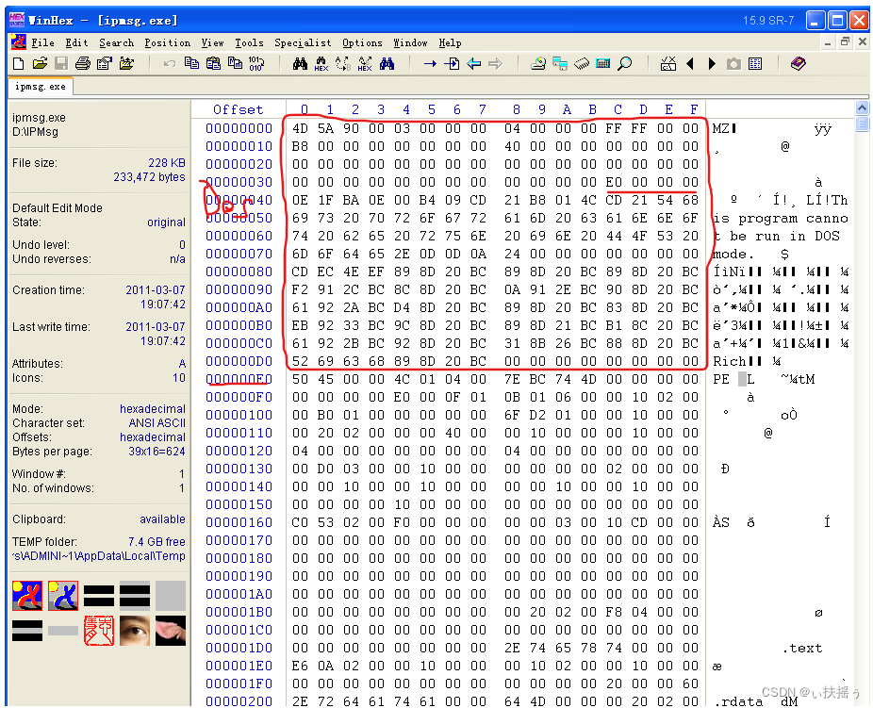Click the Find Text binoculars icon
Image resolution: width=873 pixels, height=708 pixels.
coord(300,64)
